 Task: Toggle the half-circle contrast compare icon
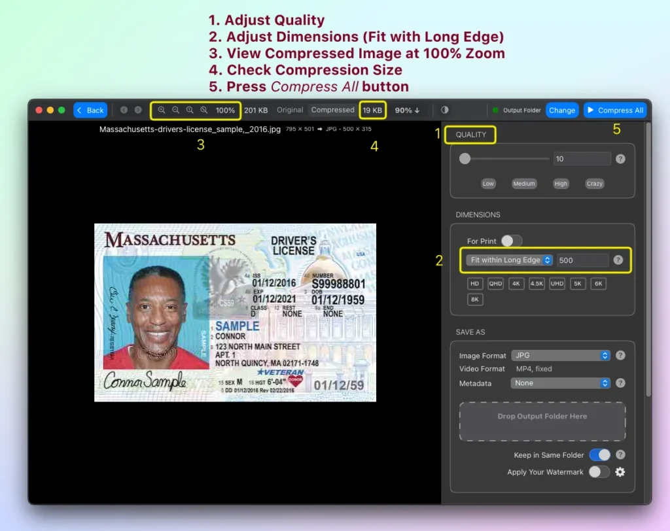445,110
